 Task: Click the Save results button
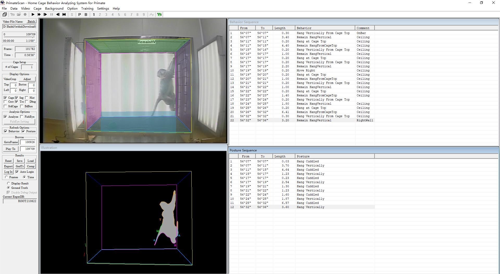coord(20,161)
